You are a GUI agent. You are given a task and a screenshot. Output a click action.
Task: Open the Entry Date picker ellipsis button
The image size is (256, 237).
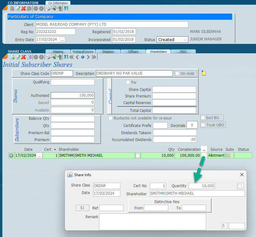coord(62,39)
